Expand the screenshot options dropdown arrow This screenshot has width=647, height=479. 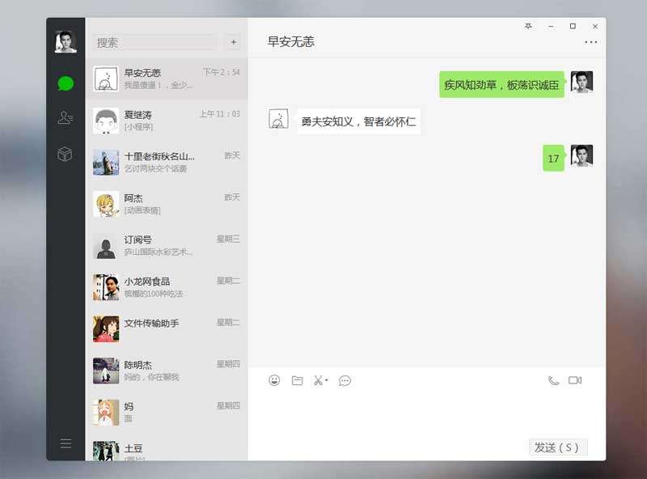pyautogui.click(x=327, y=381)
